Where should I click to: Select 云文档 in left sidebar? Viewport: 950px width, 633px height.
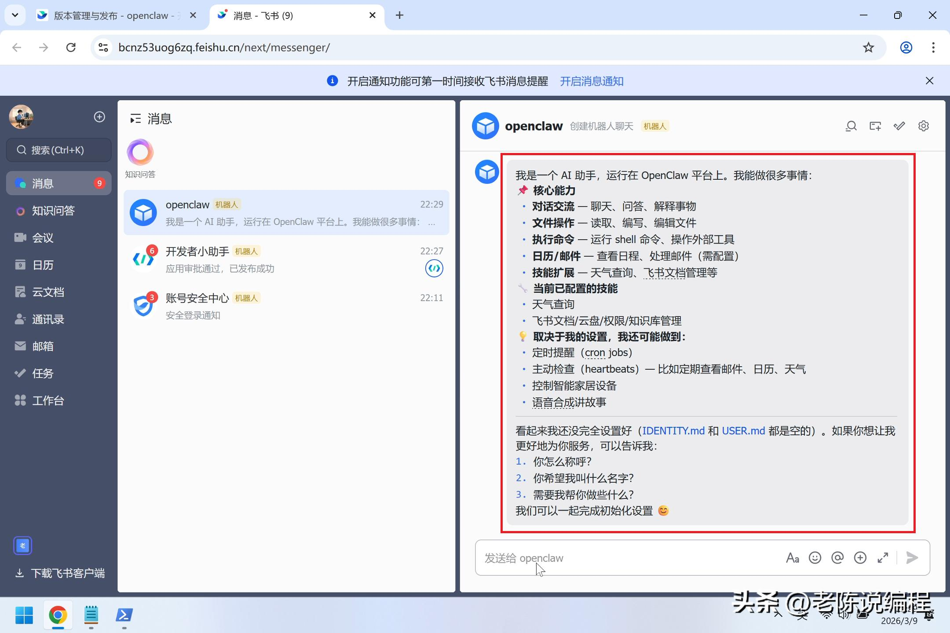(x=48, y=292)
